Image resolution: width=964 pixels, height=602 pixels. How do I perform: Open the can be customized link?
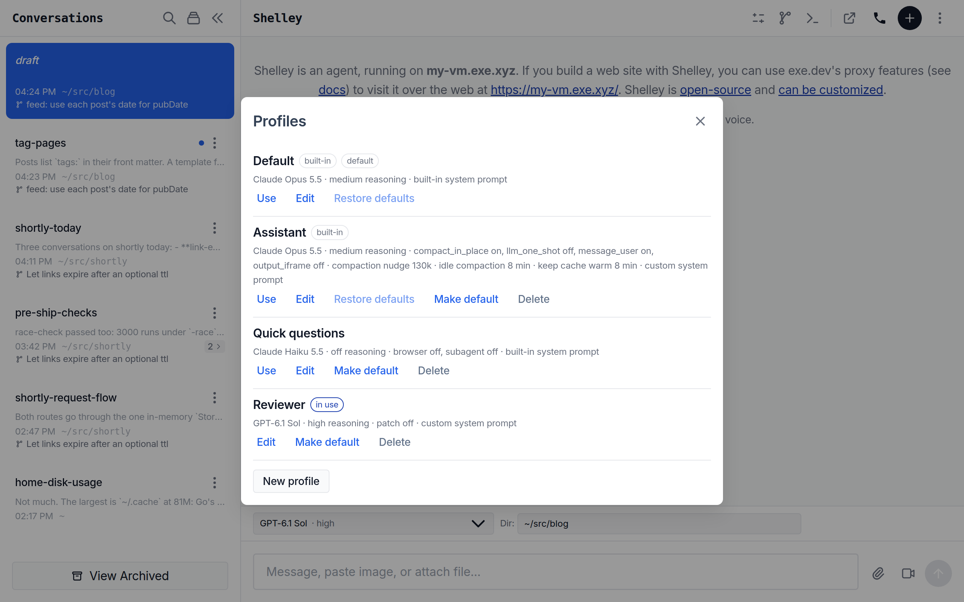[x=831, y=90]
